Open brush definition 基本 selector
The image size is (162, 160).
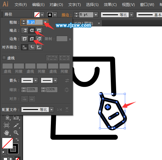click(x=149, y=15)
